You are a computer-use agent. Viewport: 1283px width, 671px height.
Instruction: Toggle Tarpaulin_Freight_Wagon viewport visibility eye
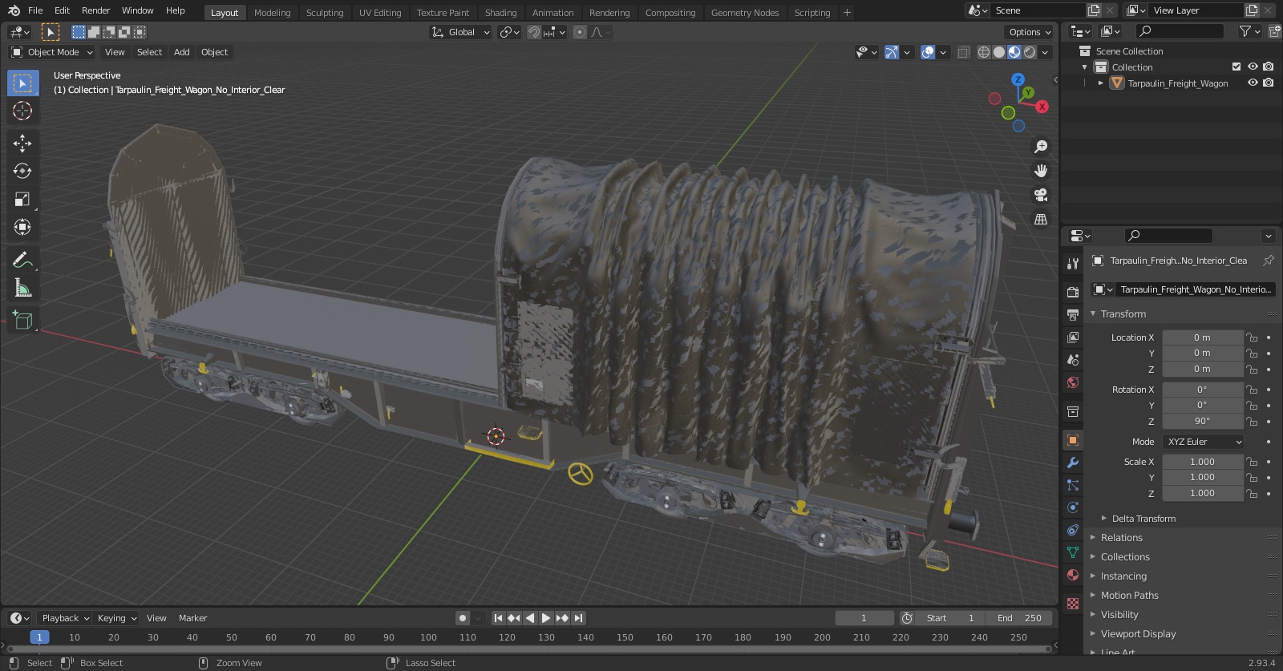point(1253,83)
